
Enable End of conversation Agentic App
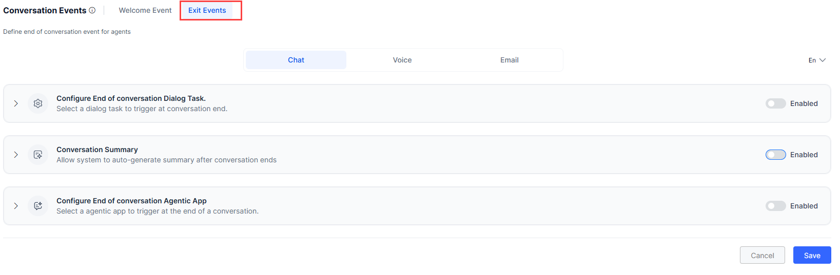click(x=775, y=206)
